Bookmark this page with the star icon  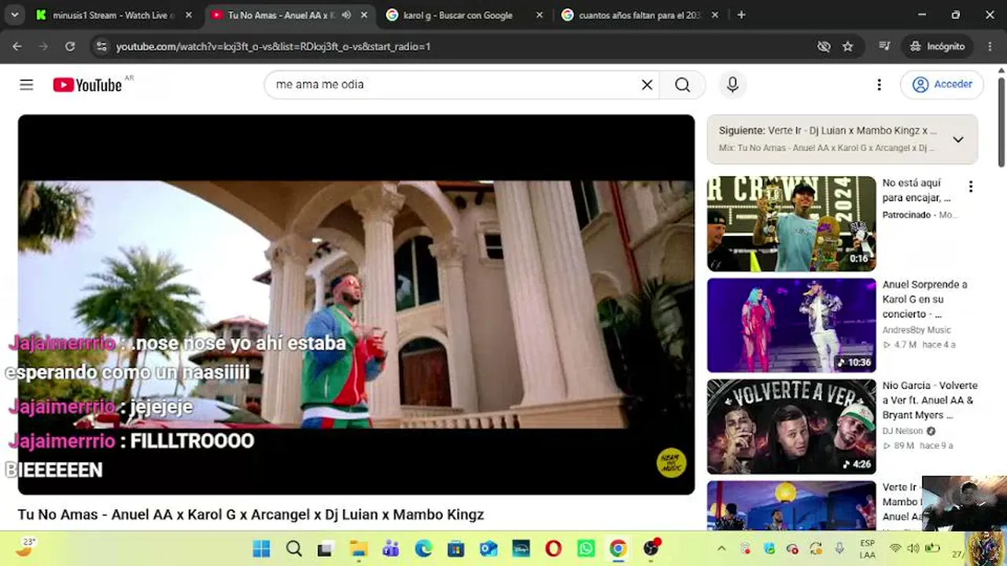[848, 46]
